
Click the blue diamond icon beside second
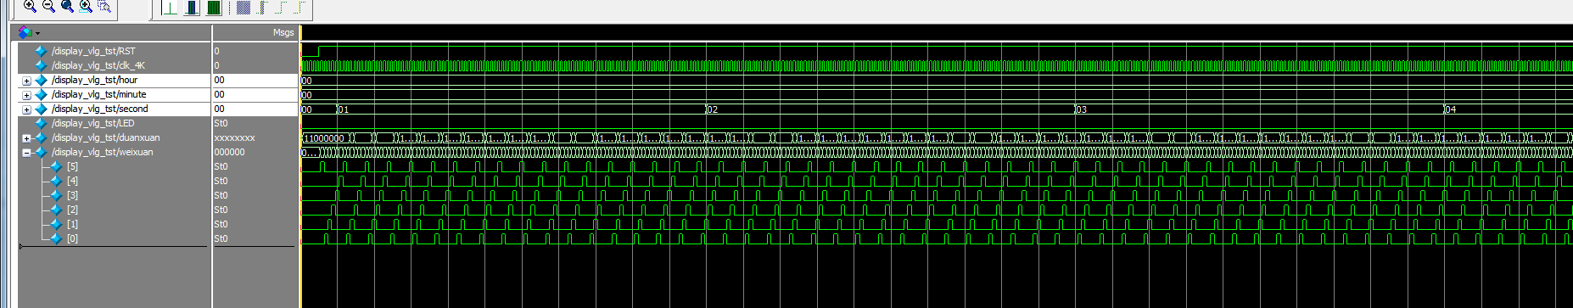41,109
